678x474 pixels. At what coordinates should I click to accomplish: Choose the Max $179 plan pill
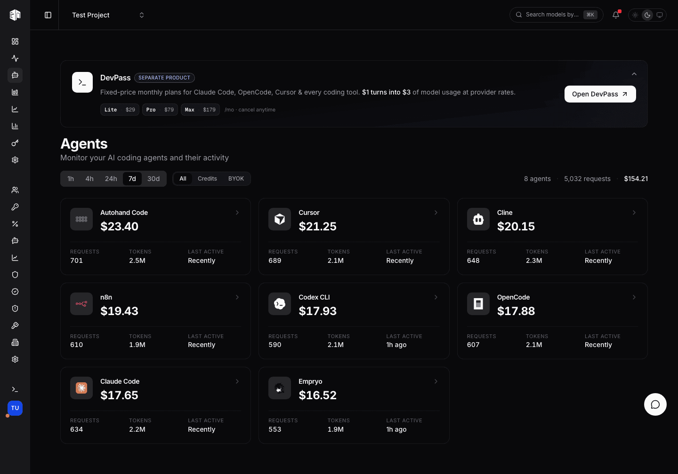[200, 110]
